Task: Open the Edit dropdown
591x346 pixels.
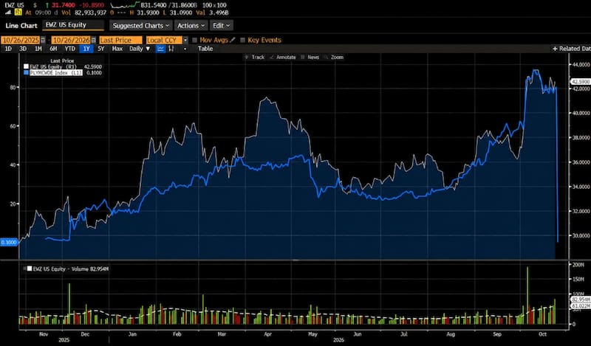Action: point(221,26)
